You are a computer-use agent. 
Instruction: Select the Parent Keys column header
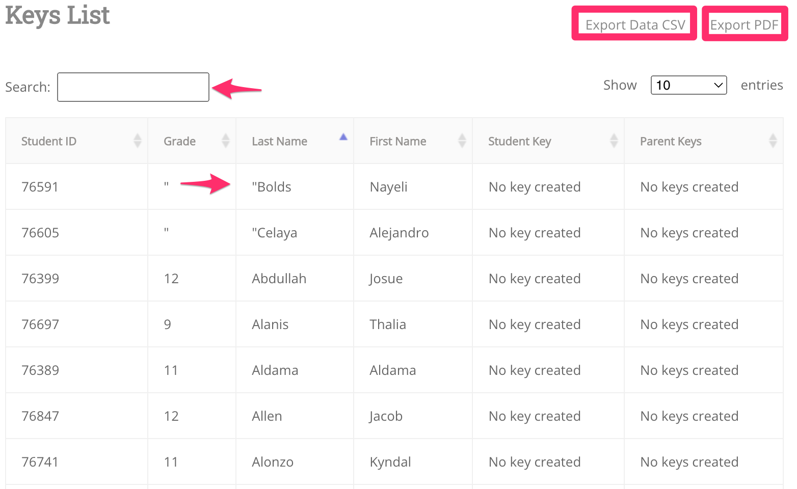click(x=671, y=141)
